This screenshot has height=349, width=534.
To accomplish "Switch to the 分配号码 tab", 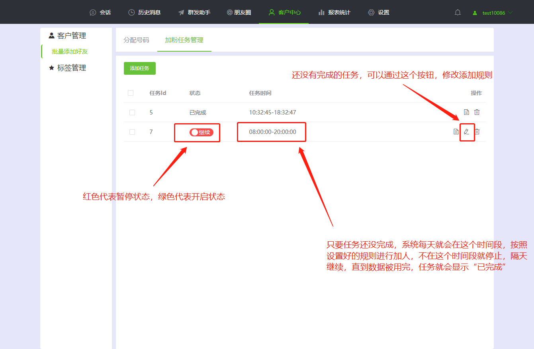I will (x=136, y=40).
